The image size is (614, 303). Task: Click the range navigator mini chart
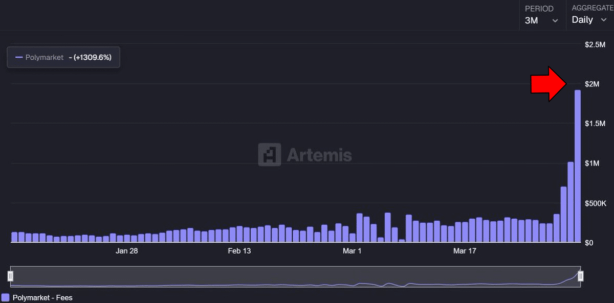(x=295, y=276)
